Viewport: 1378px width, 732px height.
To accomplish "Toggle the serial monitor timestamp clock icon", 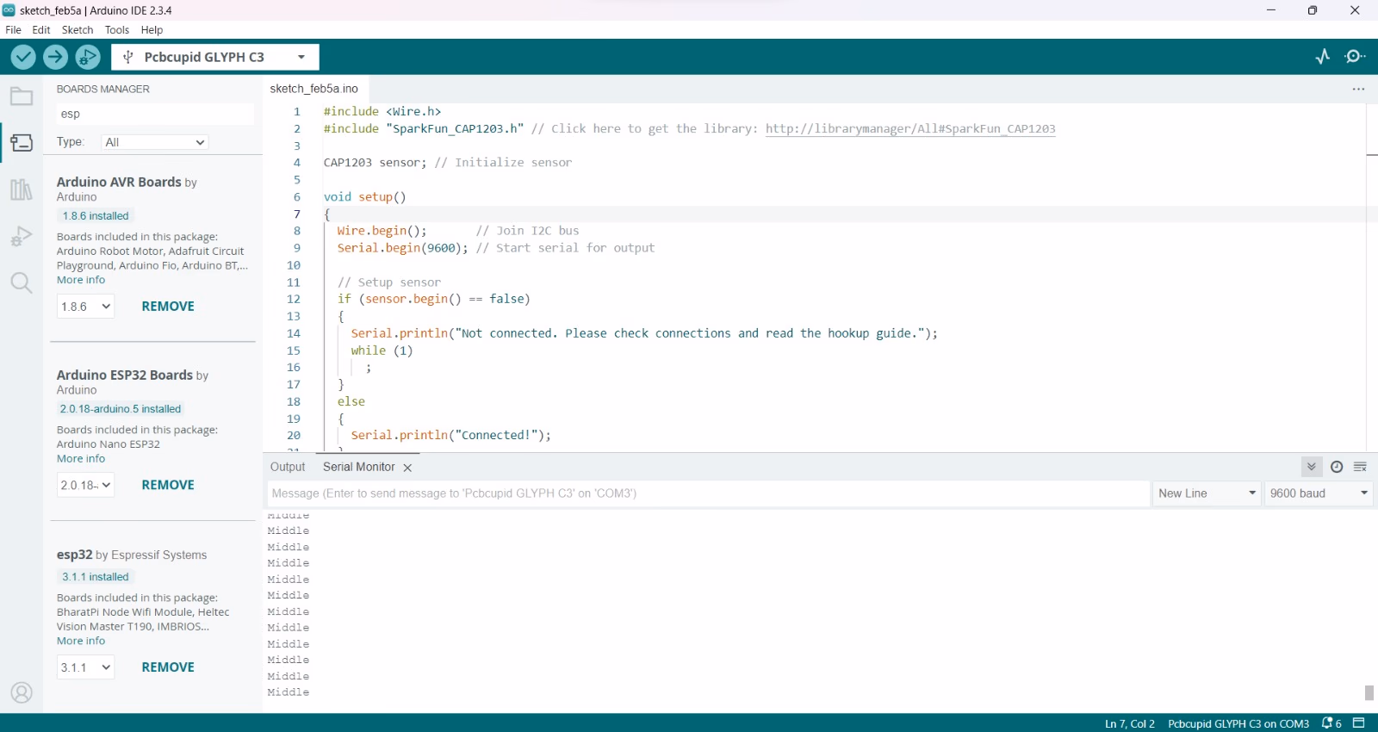I will (x=1337, y=467).
